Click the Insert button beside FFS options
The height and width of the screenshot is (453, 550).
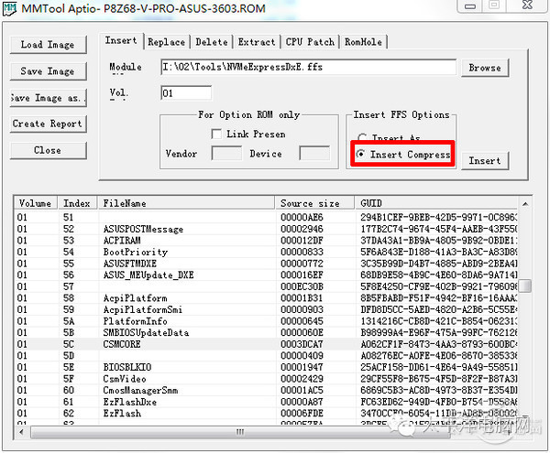(484, 161)
